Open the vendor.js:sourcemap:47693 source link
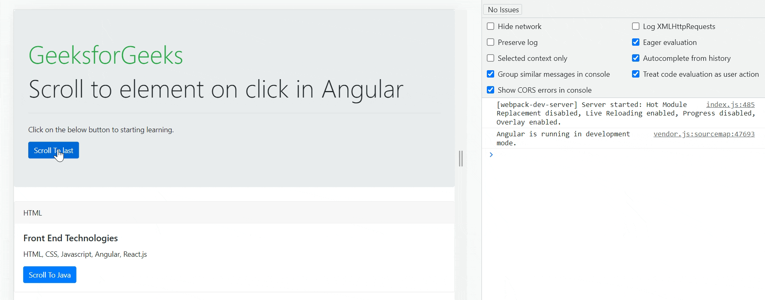 tap(704, 134)
